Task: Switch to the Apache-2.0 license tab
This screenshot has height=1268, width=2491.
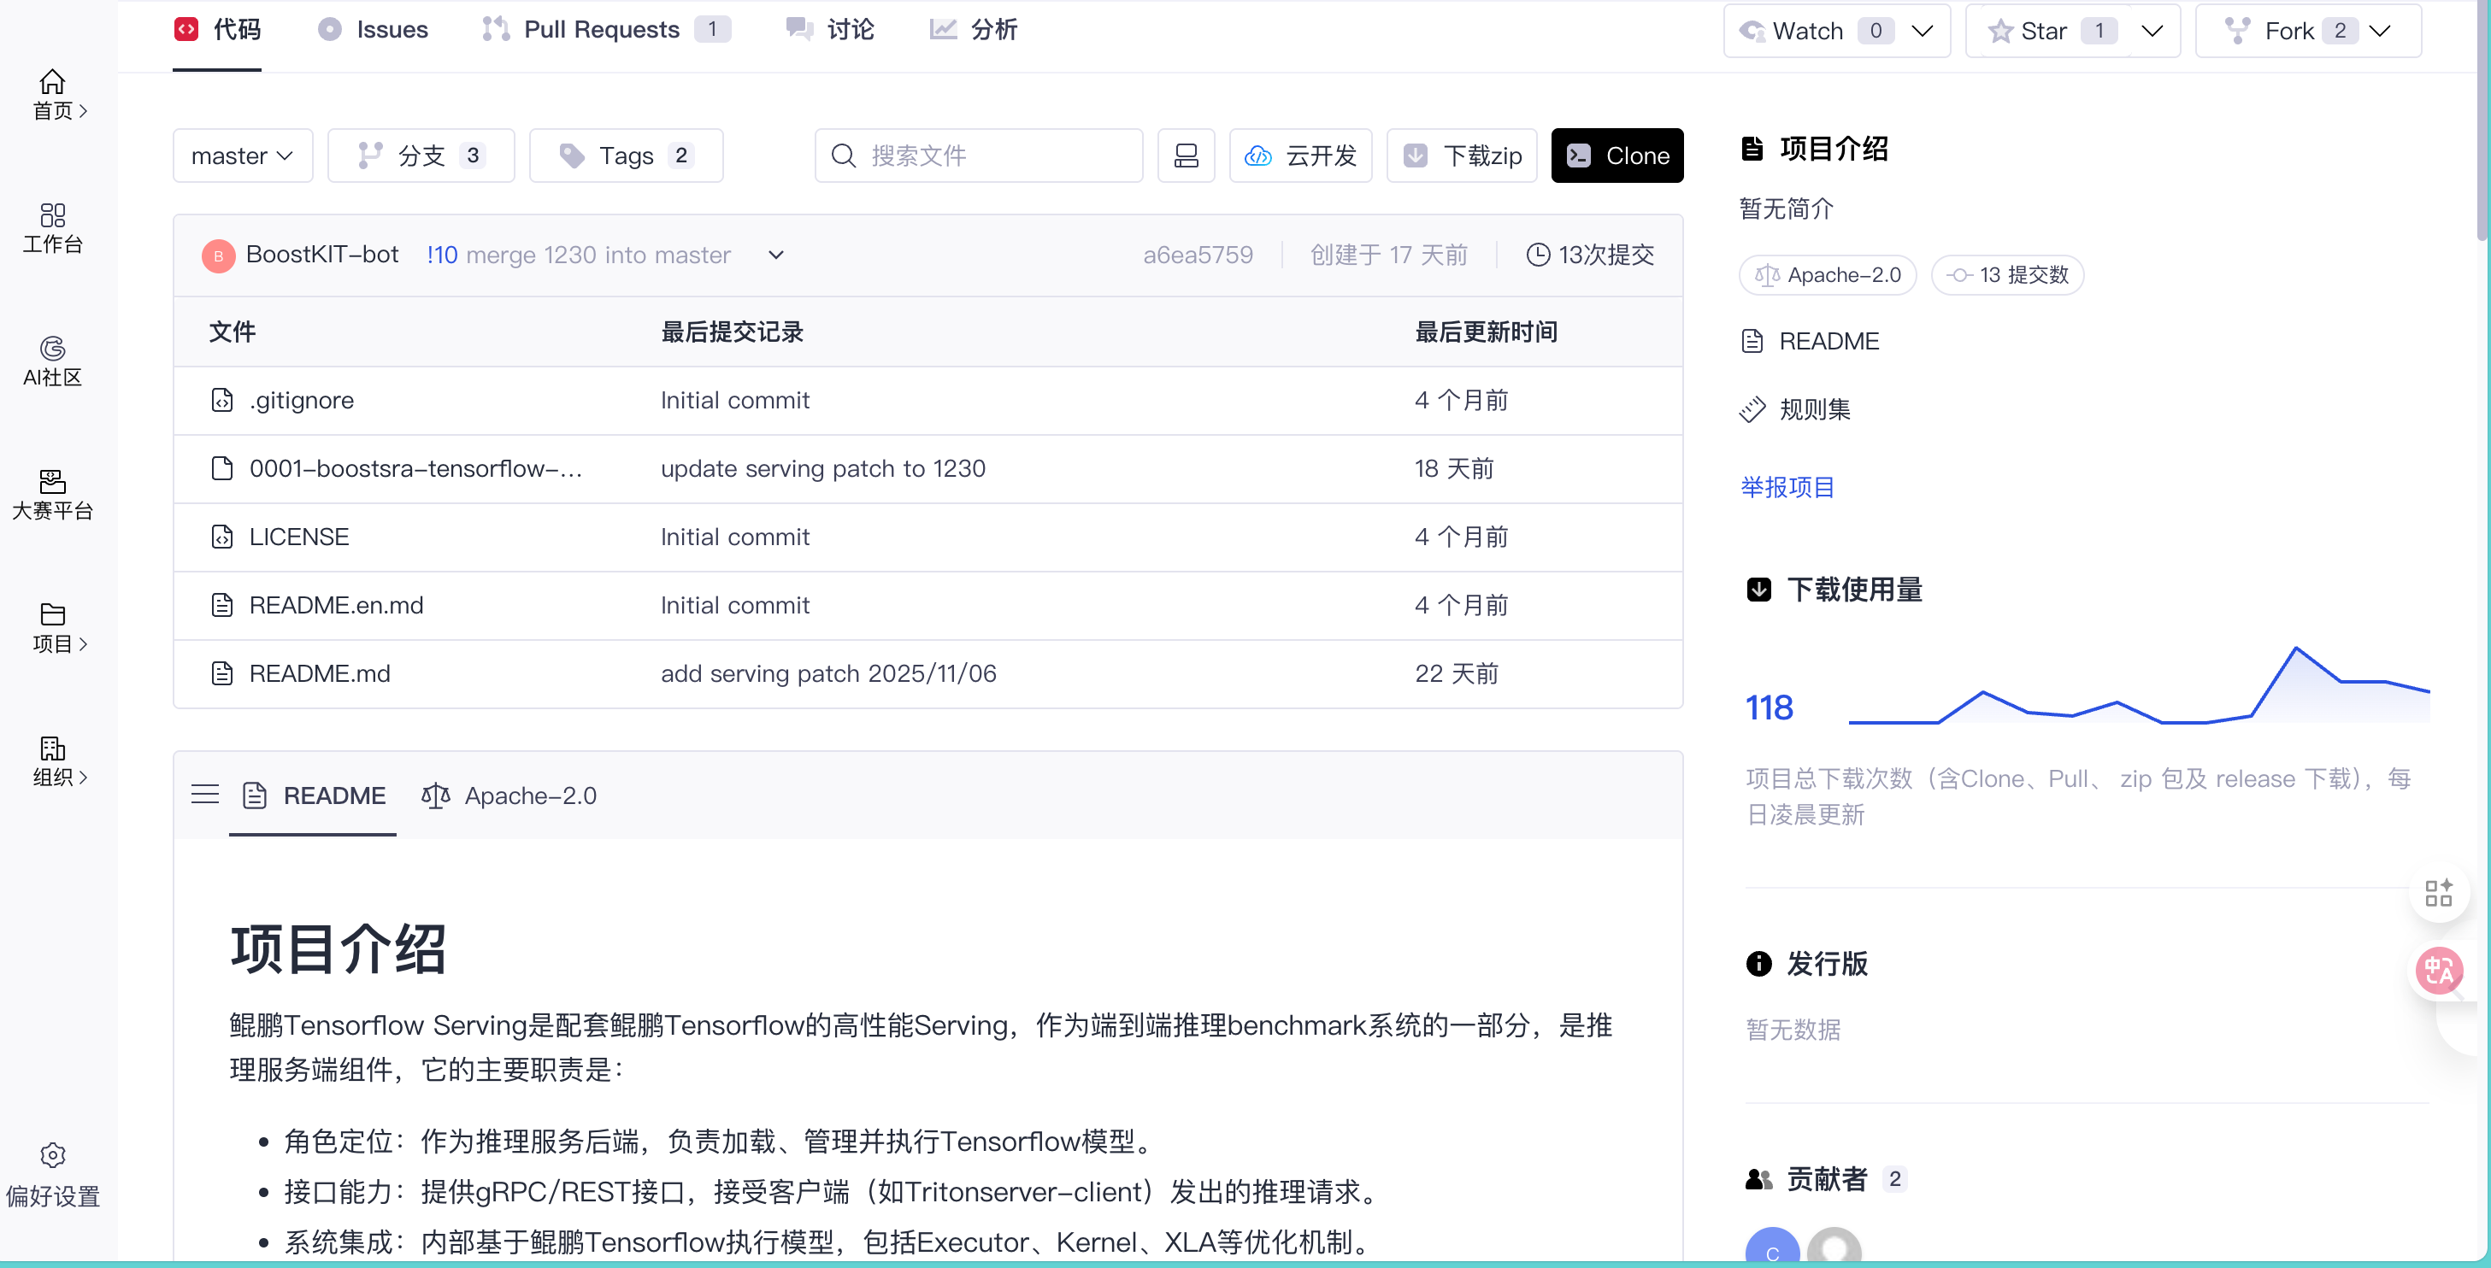Action: 509,795
